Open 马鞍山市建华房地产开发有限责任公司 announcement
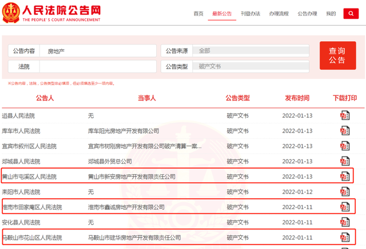366x249 pixels. click(134, 238)
